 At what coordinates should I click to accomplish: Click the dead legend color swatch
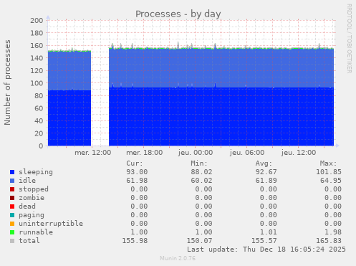pos(12,206)
